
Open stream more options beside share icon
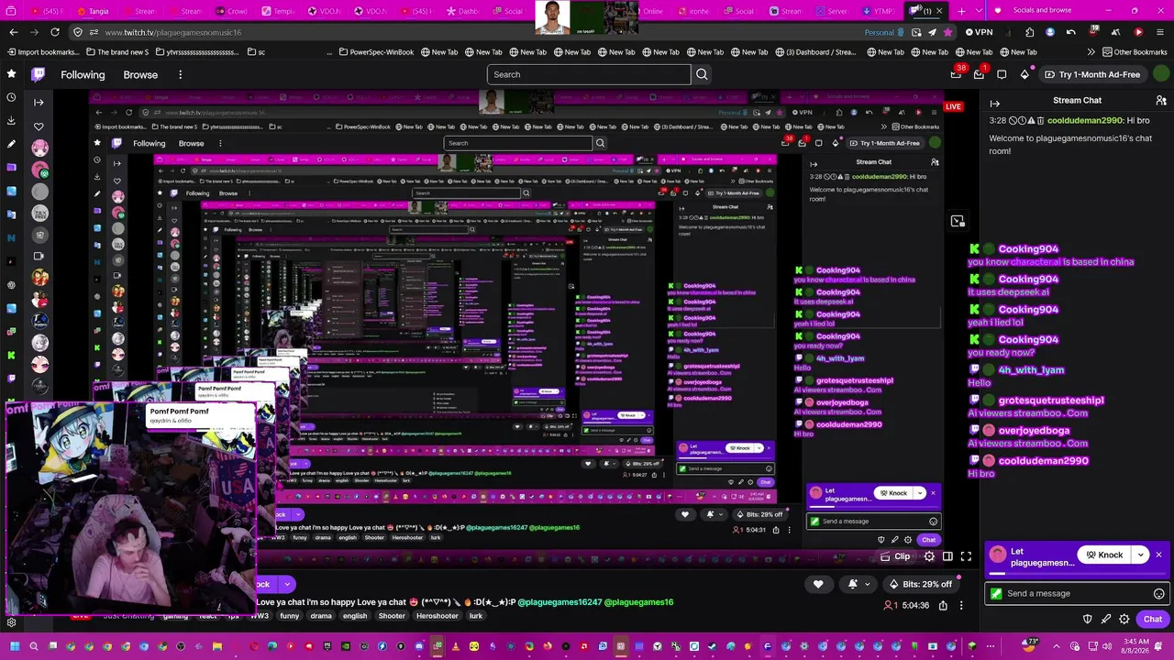coord(961,605)
